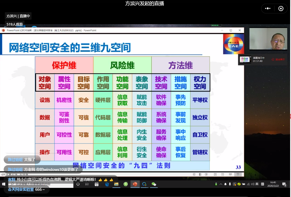291x197 pixels.
Task: Open the IME options square icon near 英
Action: tap(263, 184)
